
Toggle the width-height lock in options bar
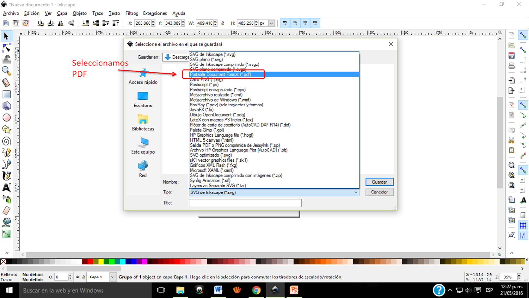[223, 23]
